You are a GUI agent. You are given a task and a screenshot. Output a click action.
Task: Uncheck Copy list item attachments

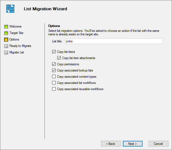coord(59,58)
